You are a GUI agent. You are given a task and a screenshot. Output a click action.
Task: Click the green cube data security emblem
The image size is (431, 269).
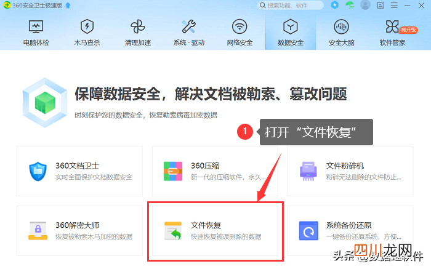[45, 102]
